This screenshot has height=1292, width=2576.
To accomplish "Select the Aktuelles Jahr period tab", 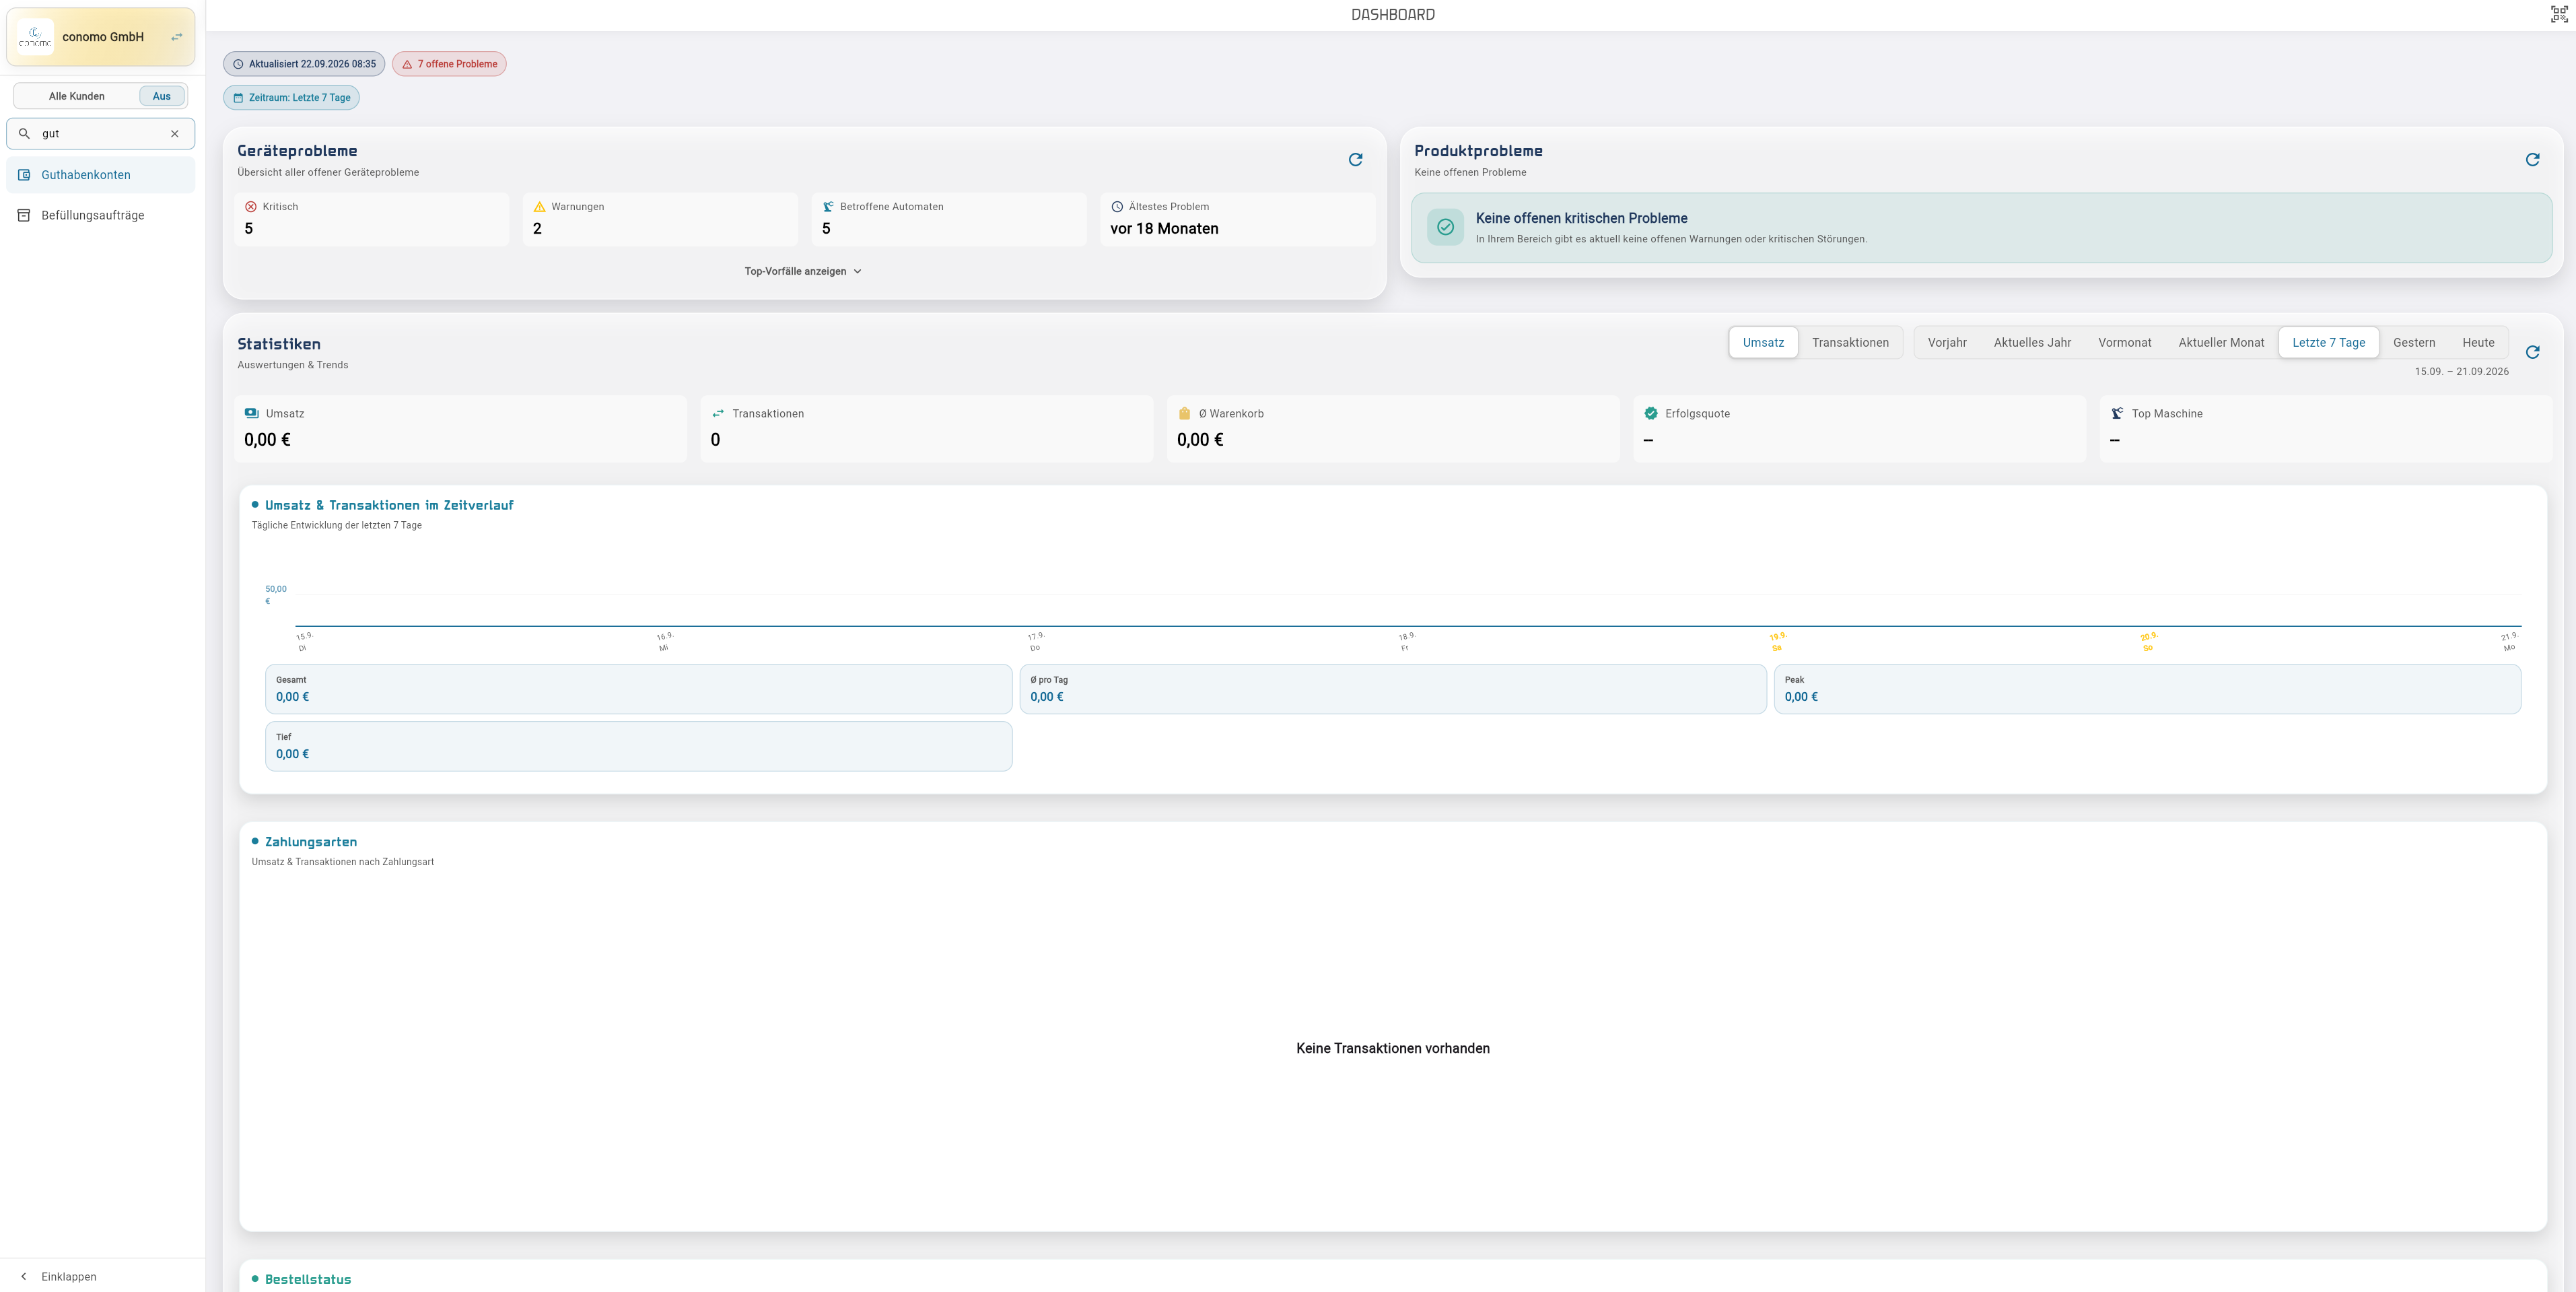I will (2031, 342).
